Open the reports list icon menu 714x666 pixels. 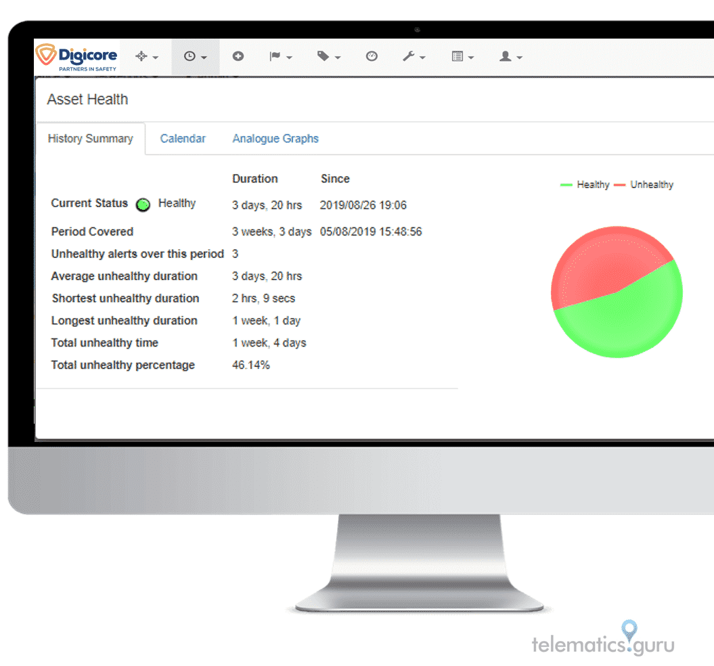462,57
